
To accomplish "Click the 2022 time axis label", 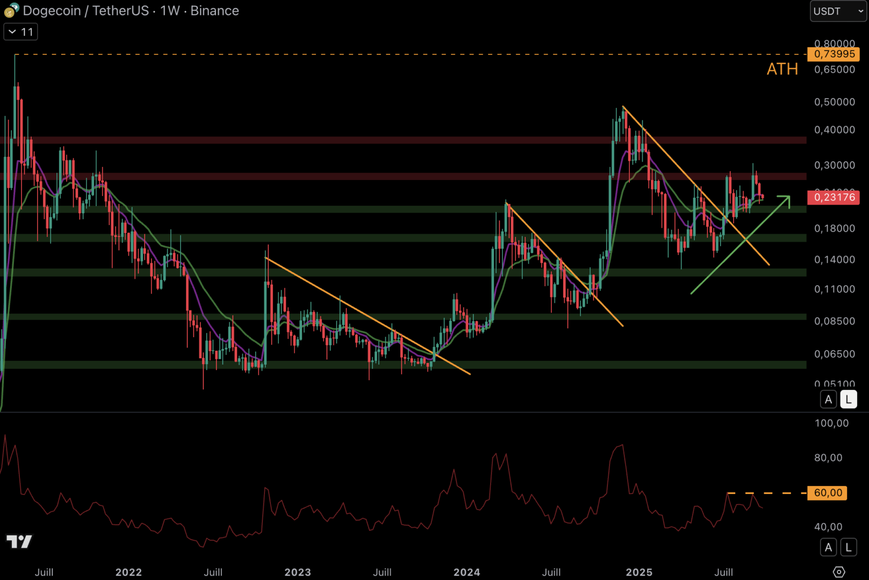I will tap(128, 572).
